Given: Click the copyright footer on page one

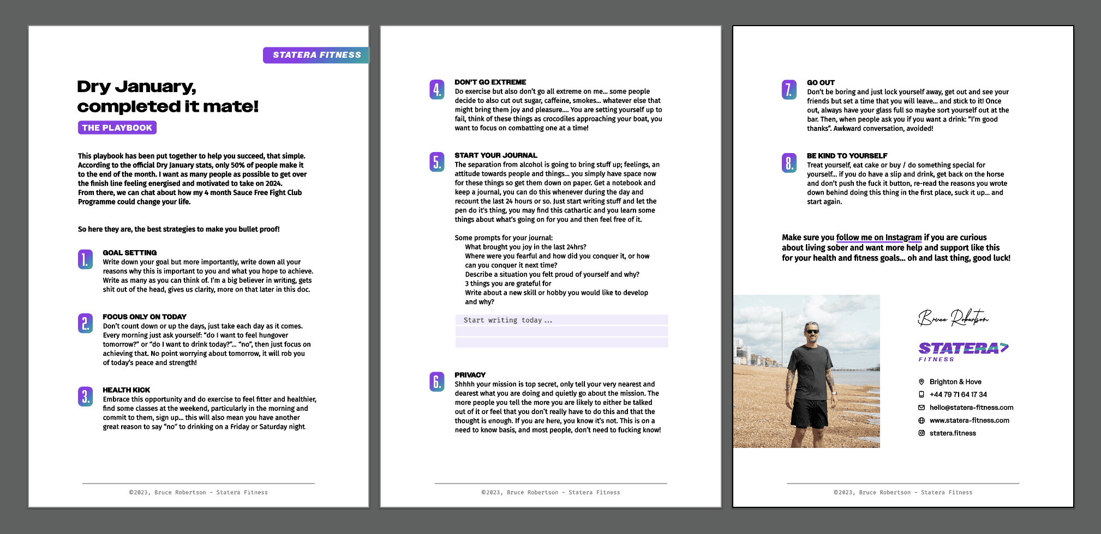Looking at the screenshot, I should pyautogui.click(x=199, y=493).
